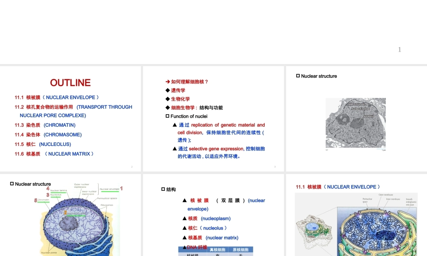Click the 'DNA 纤维' bullet
This screenshot has width=427, height=256.
pyautogui.click(x=195, y=247)
